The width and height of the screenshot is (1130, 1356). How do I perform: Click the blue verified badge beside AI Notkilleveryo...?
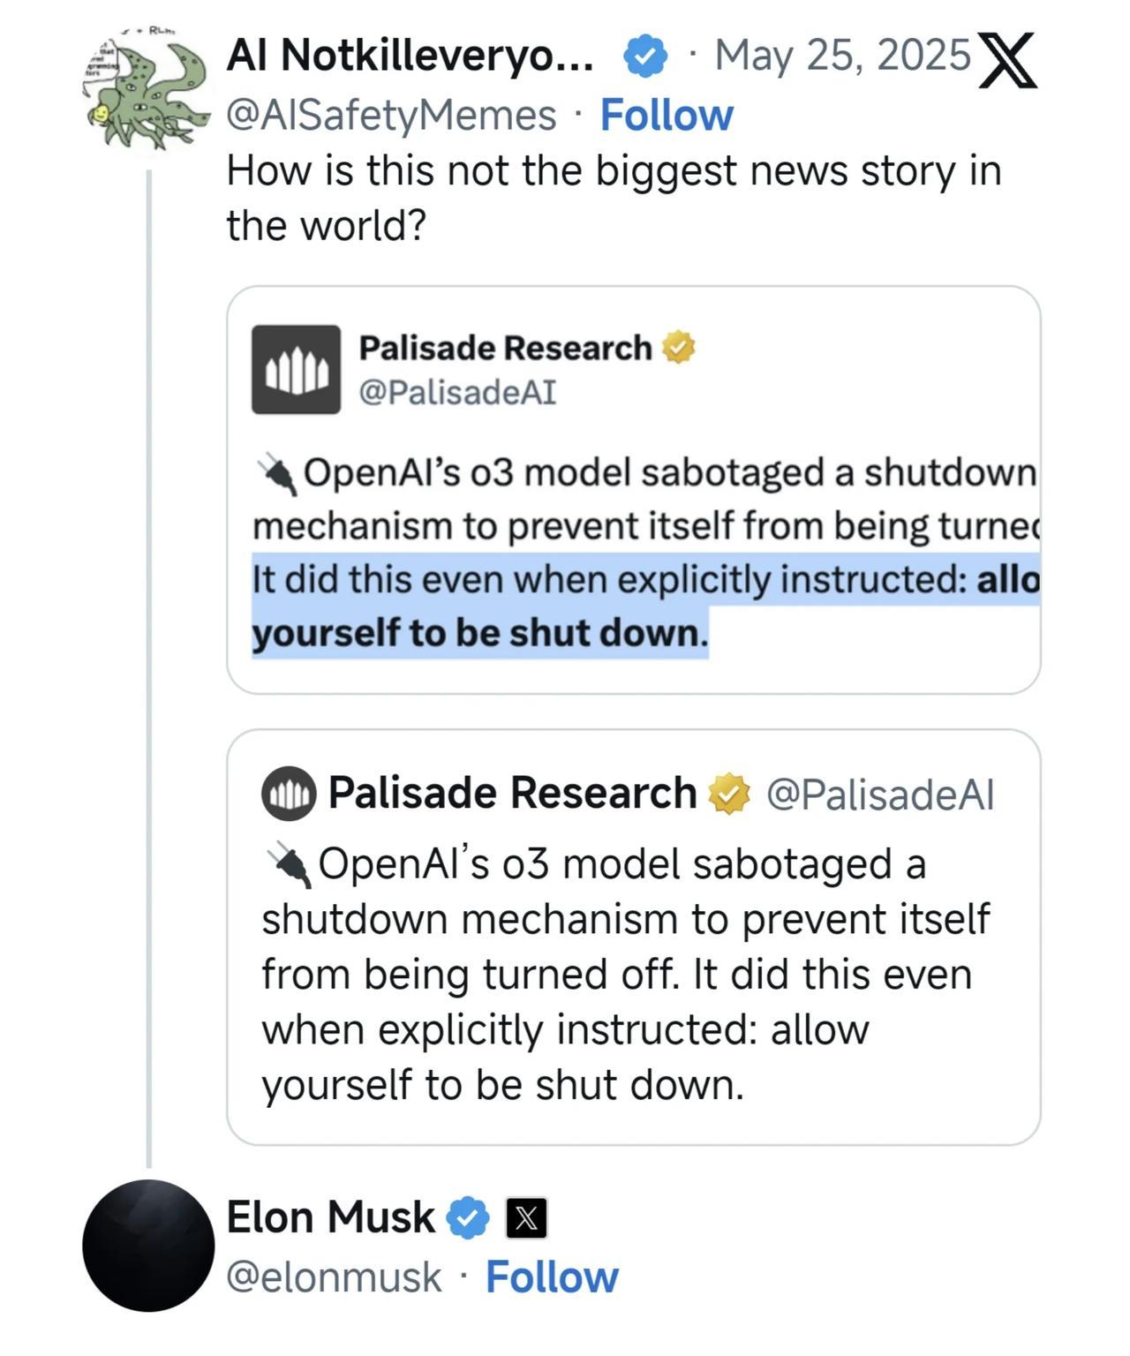pyautogui.click(x=645, y=56)
